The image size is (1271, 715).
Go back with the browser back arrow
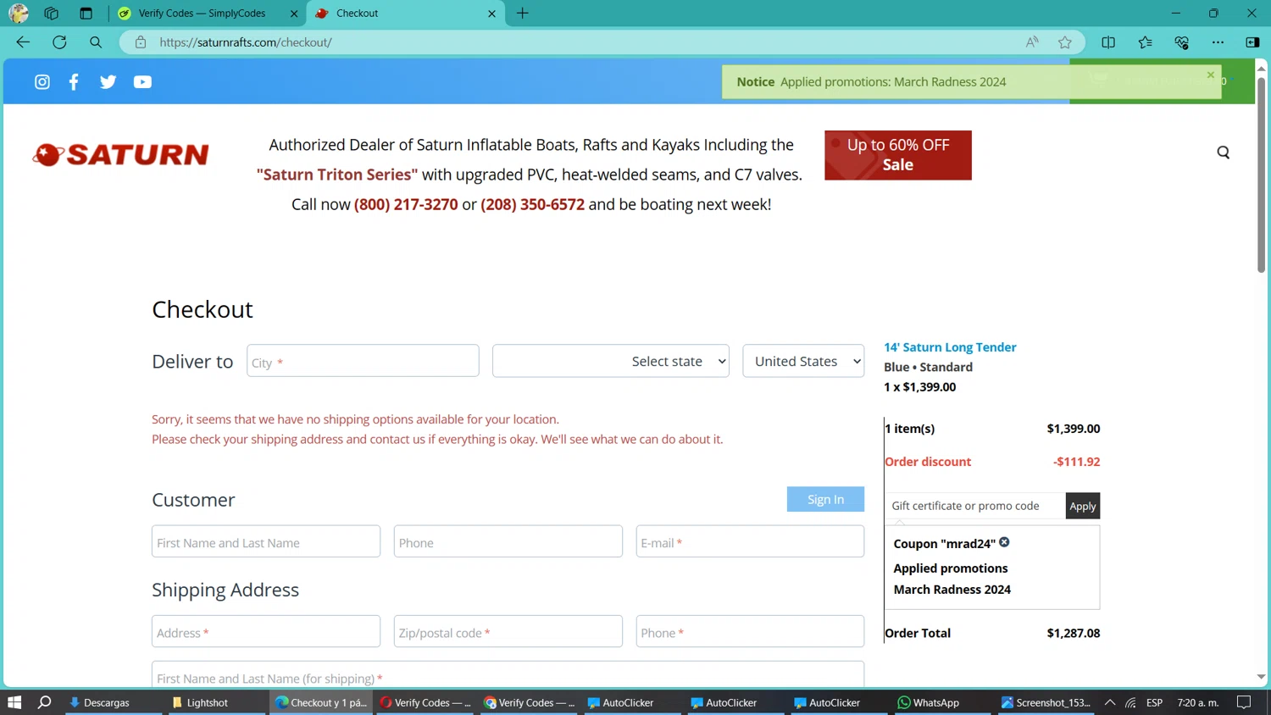point(23,42)
